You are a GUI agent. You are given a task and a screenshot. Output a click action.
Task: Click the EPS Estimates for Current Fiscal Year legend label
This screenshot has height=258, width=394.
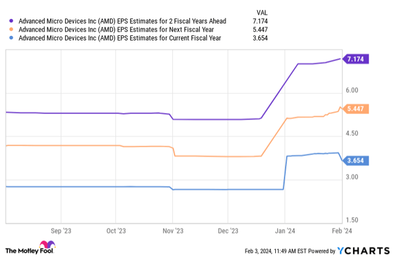(120, 38)
